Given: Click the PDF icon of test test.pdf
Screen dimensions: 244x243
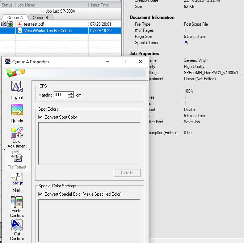Looking at the screenshot, I should pyautogui.click(x=20, y=24).
